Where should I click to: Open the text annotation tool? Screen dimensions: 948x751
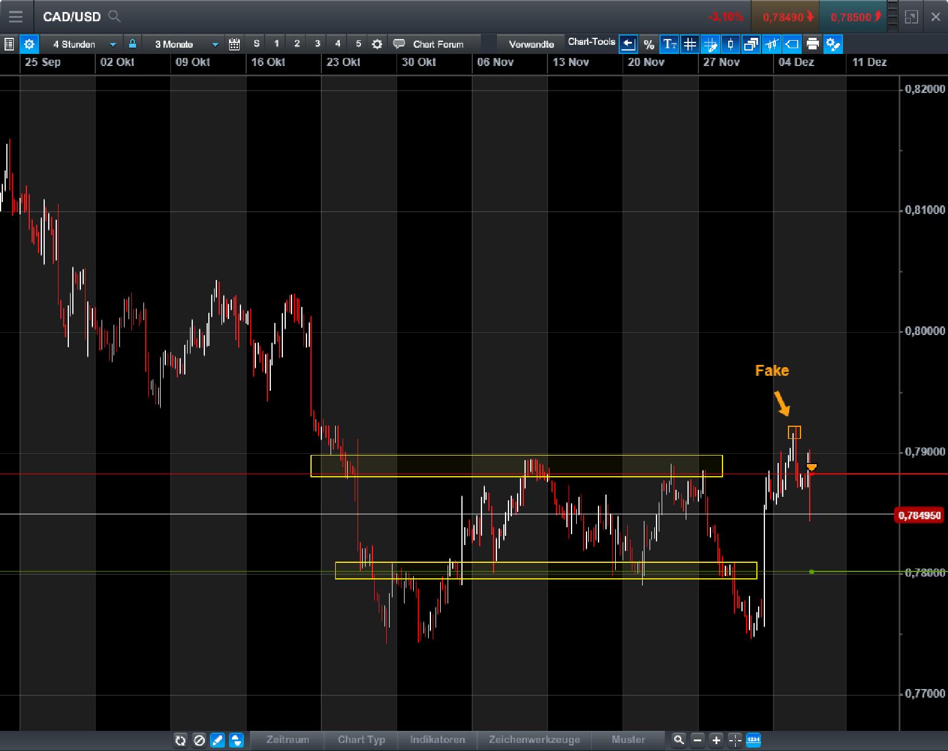pos(669,44)
